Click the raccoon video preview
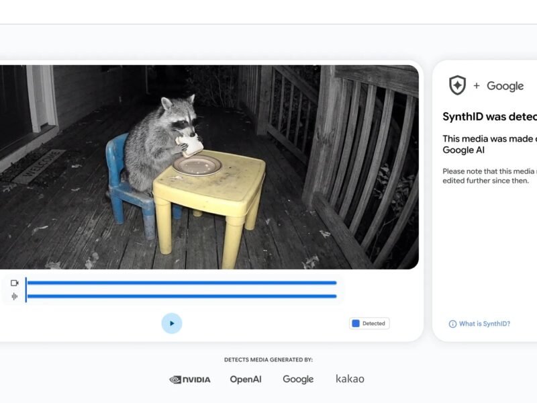The width and height of the screenshot is (537, 403). [209, 167]
